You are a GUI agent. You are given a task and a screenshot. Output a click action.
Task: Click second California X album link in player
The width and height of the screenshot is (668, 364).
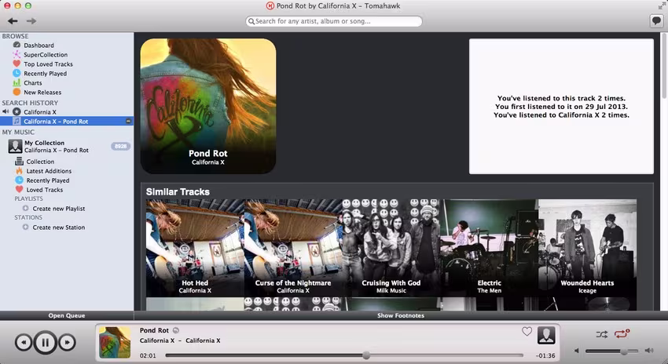pos(203,340)
